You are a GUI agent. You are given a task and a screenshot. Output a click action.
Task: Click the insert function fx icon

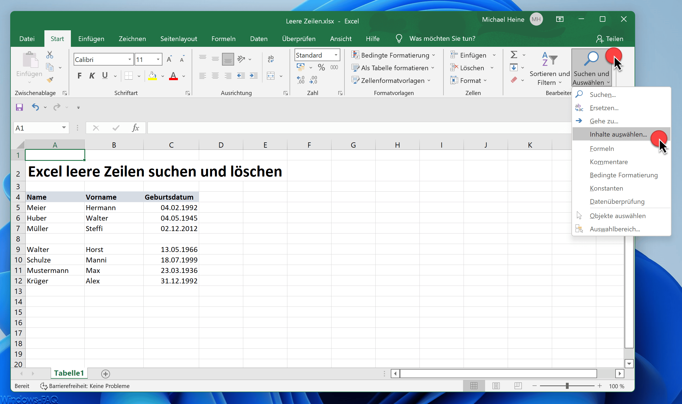click(x=135, y=128)
